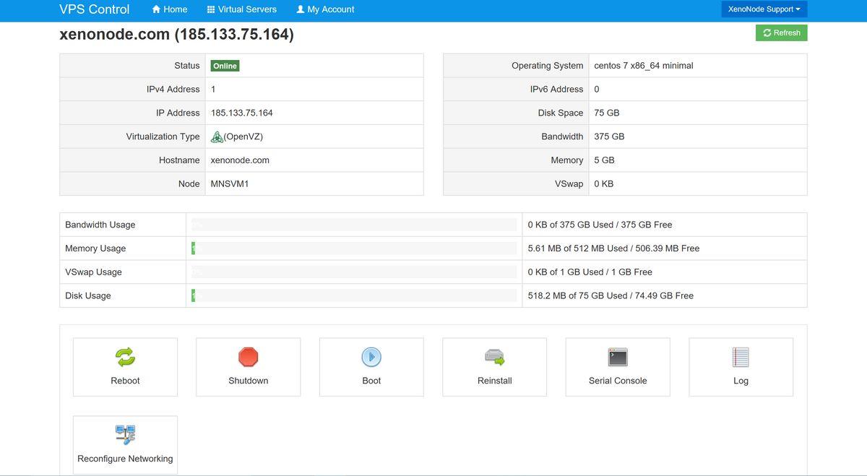867x476 pixels.
Task: Click the Memory Usage progress bar
Action: tap(353, 248)
